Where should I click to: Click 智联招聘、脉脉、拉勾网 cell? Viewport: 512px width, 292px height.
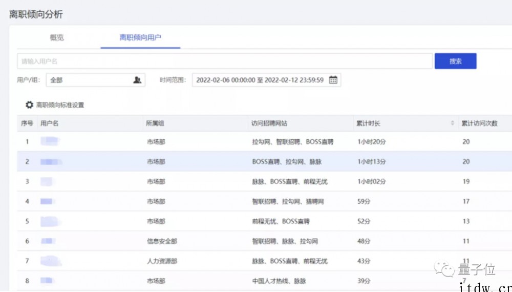pyautogui.click(x=285, y=241)
